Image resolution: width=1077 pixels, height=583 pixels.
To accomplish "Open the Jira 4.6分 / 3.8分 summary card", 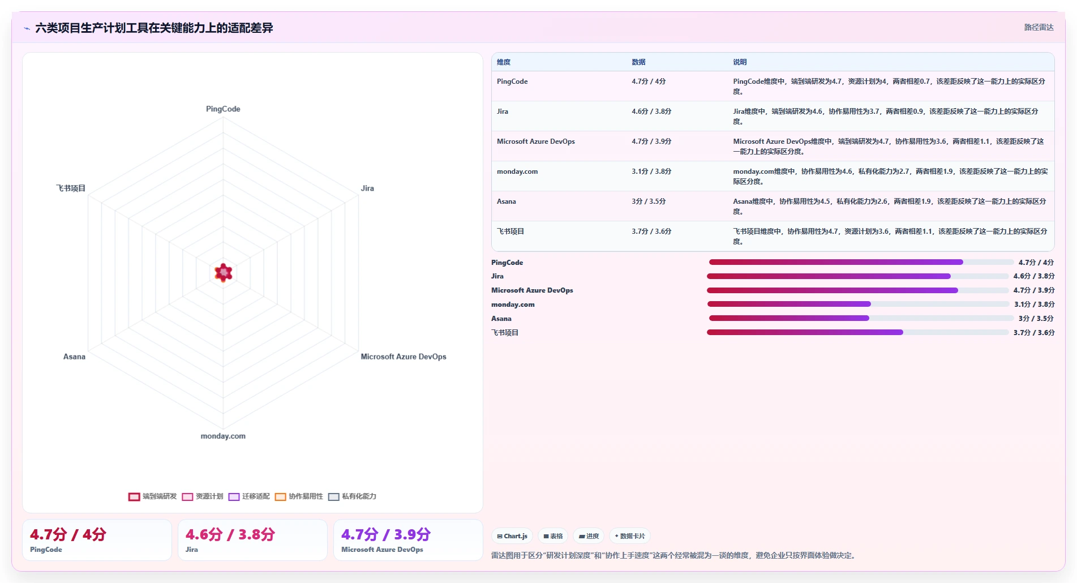I will coord(252,540).
